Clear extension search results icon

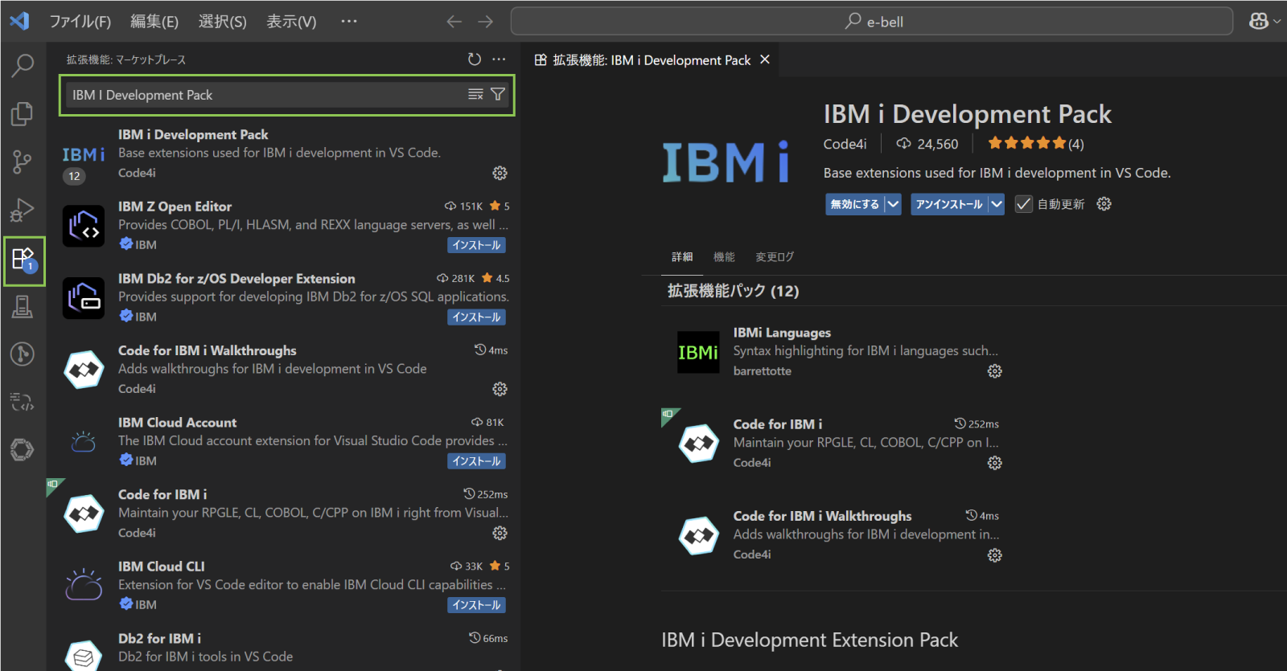click(476, 95)
